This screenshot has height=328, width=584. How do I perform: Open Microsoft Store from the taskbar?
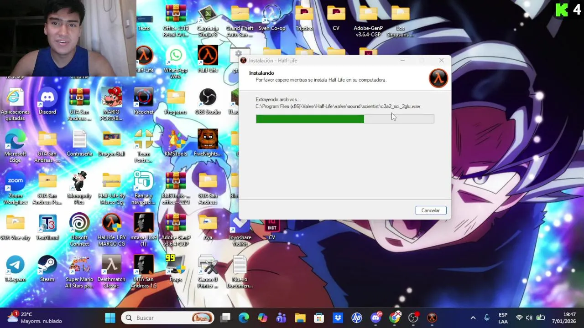tap(319, 318)
